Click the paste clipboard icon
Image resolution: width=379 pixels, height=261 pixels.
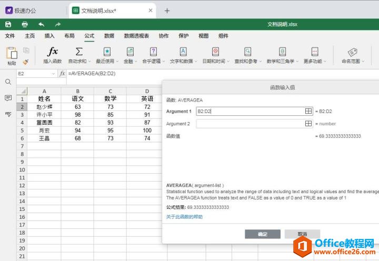[12, 53]
